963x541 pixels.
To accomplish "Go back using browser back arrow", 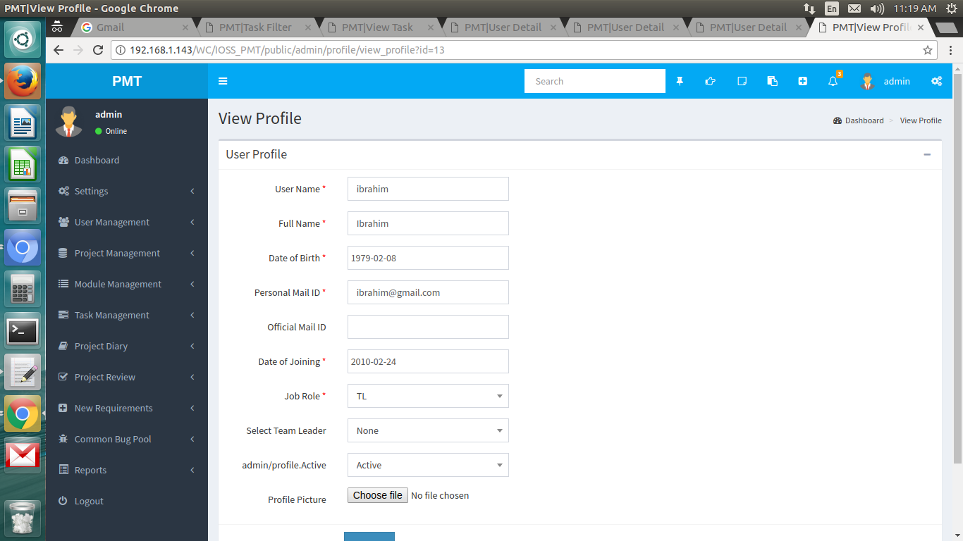I will [x=59, y=50].
